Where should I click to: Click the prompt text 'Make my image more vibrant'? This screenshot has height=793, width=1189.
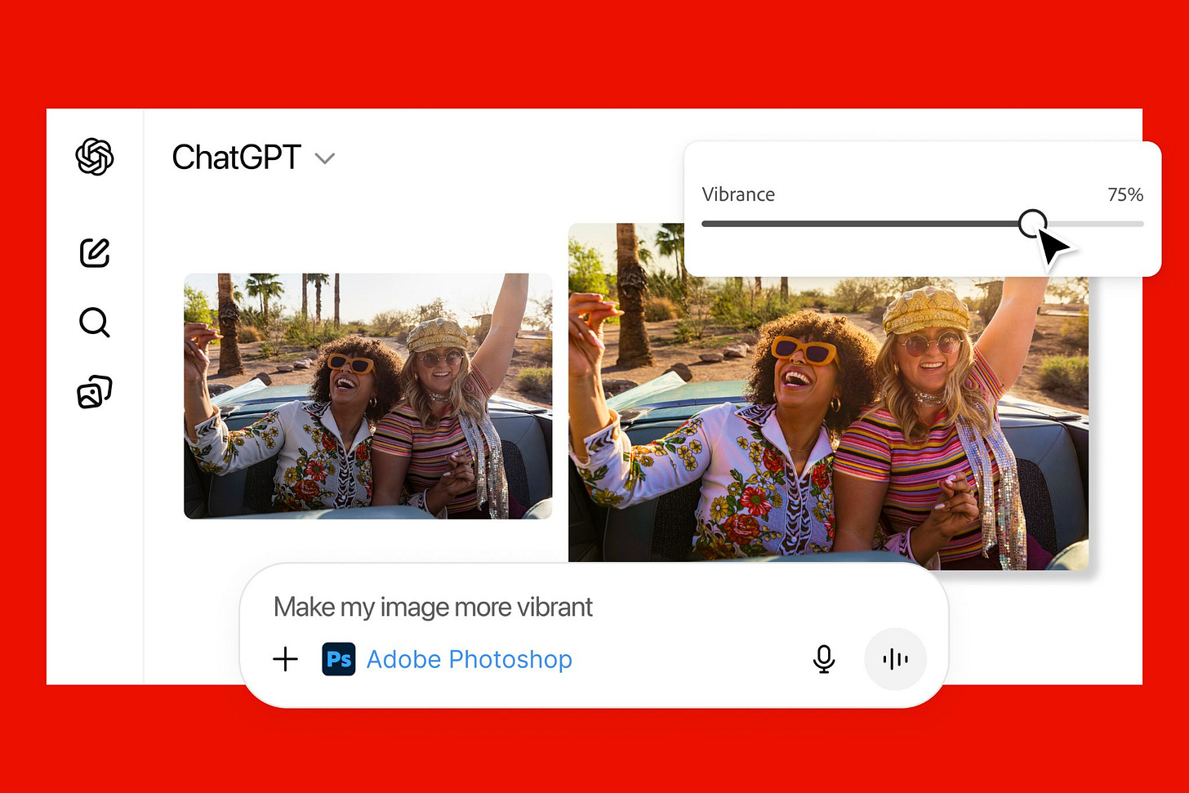click(433, 607)
